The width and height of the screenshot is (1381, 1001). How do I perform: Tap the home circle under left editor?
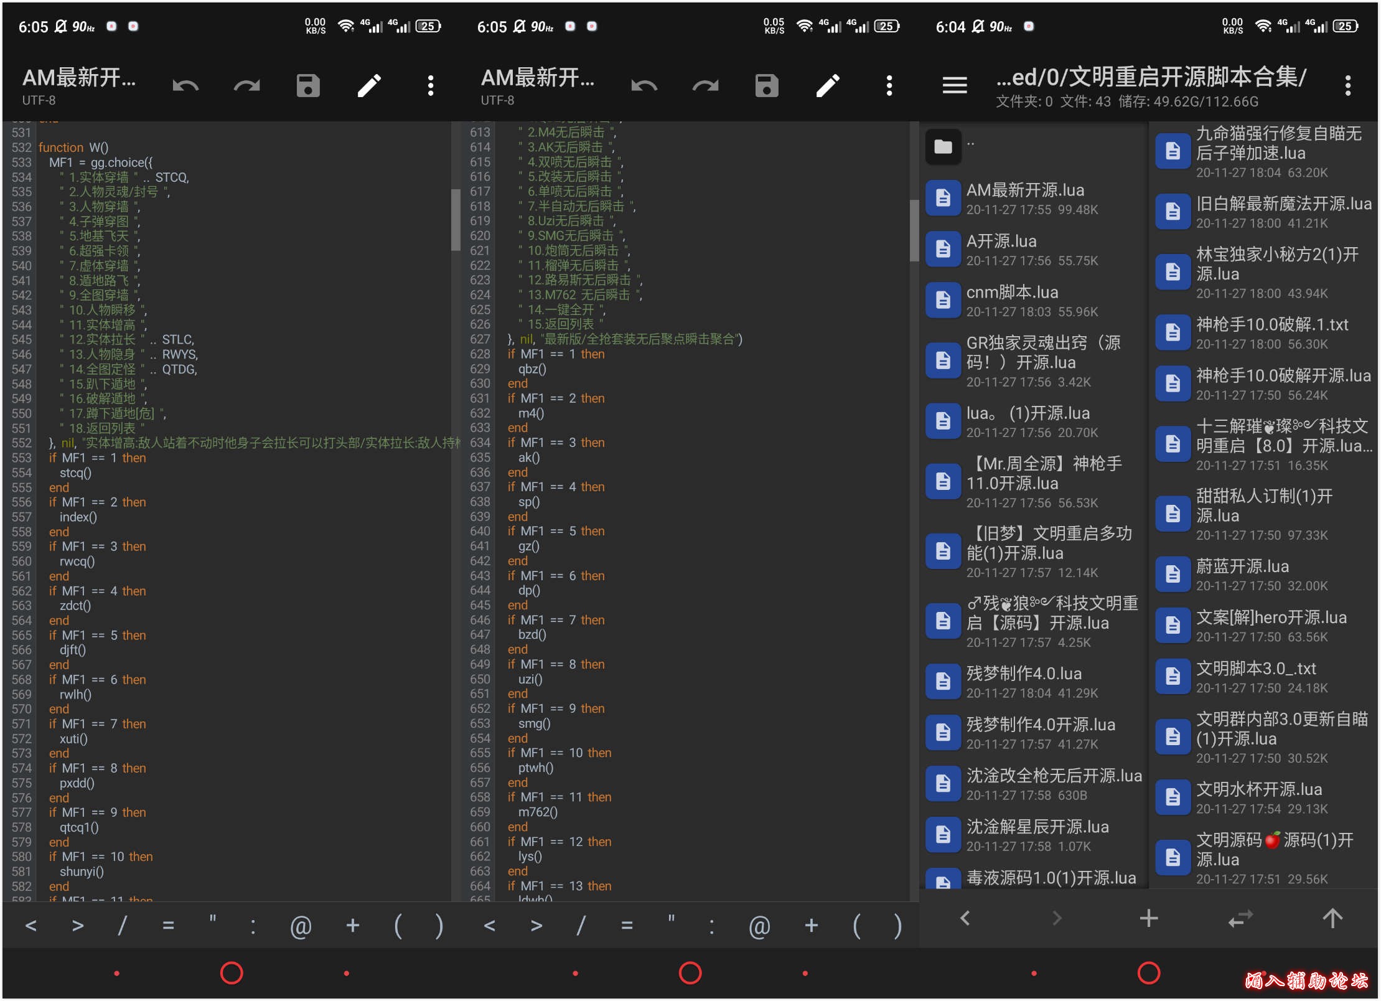232,973
